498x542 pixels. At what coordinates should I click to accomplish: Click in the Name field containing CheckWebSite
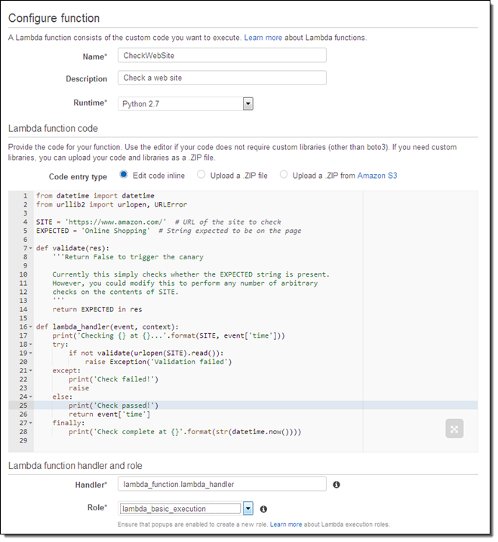[x=222, y=55]
